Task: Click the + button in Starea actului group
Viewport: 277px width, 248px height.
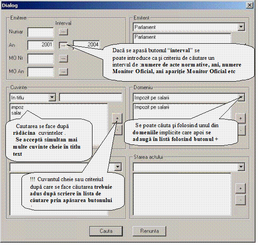Action: [240, 188]
